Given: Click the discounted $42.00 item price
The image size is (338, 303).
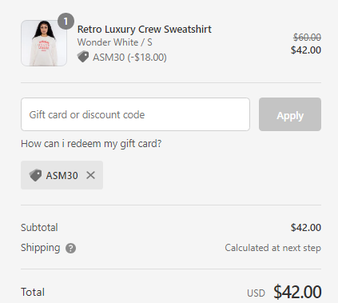Looking at the screenshot, I should pyautogui.click(x=306, y=50).
